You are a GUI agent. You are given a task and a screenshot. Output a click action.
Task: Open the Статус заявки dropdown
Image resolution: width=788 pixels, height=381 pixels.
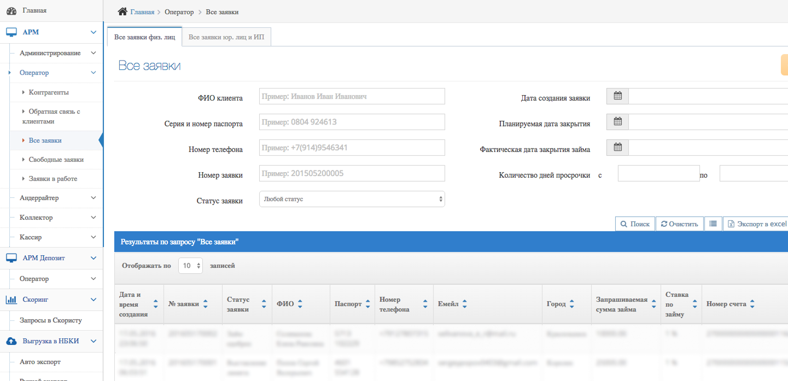[352, 200]
